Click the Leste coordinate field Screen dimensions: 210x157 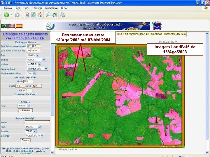(x=37, y=86)
